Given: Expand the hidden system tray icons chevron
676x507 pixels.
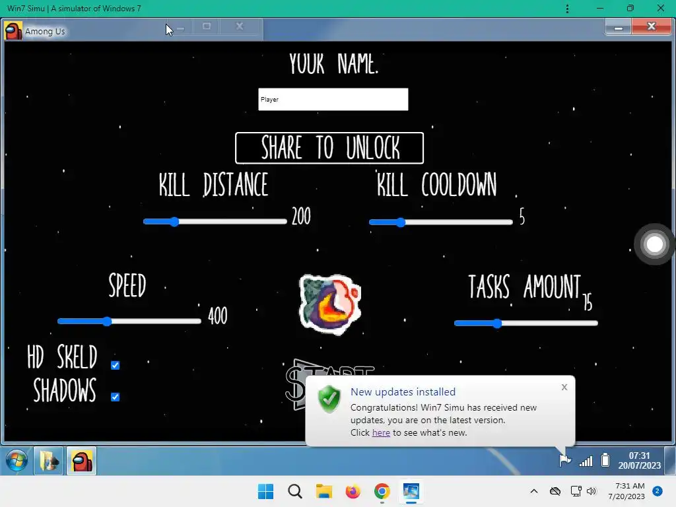Looking at the screenshot, I should pyautogui.click(x=533, y=491).
